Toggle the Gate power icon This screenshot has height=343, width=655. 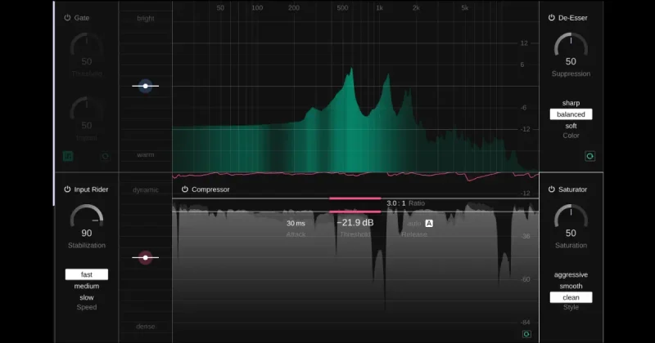[x=67, y=18]
